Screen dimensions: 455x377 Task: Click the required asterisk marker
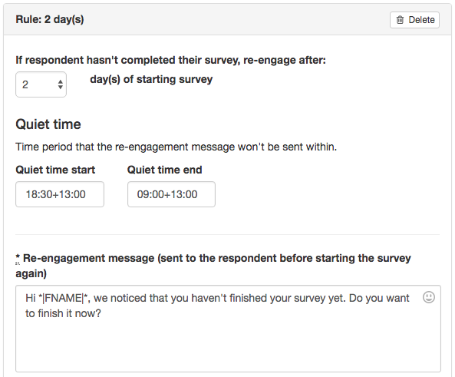18,259
